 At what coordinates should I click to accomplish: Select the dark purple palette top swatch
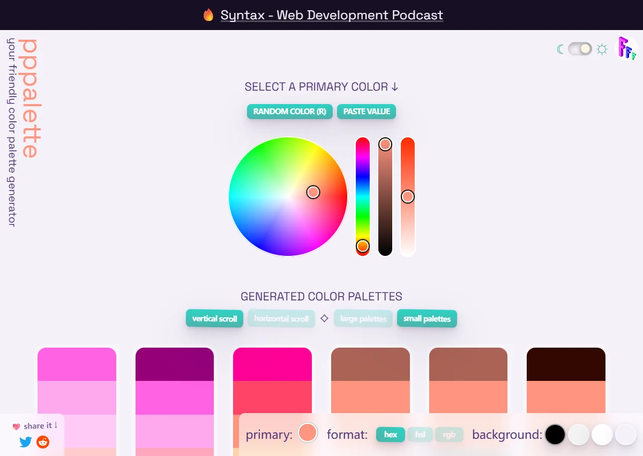(x=175, y=364)
